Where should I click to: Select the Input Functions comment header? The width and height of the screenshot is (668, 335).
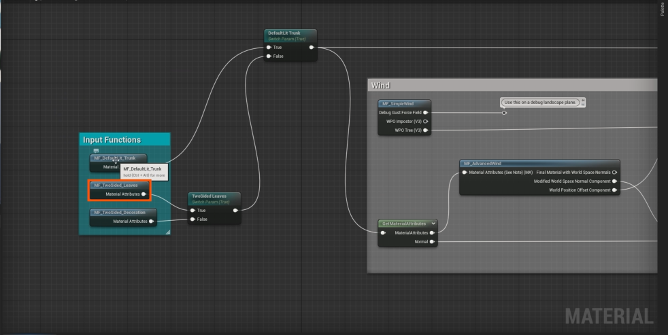tap(124, 139)
